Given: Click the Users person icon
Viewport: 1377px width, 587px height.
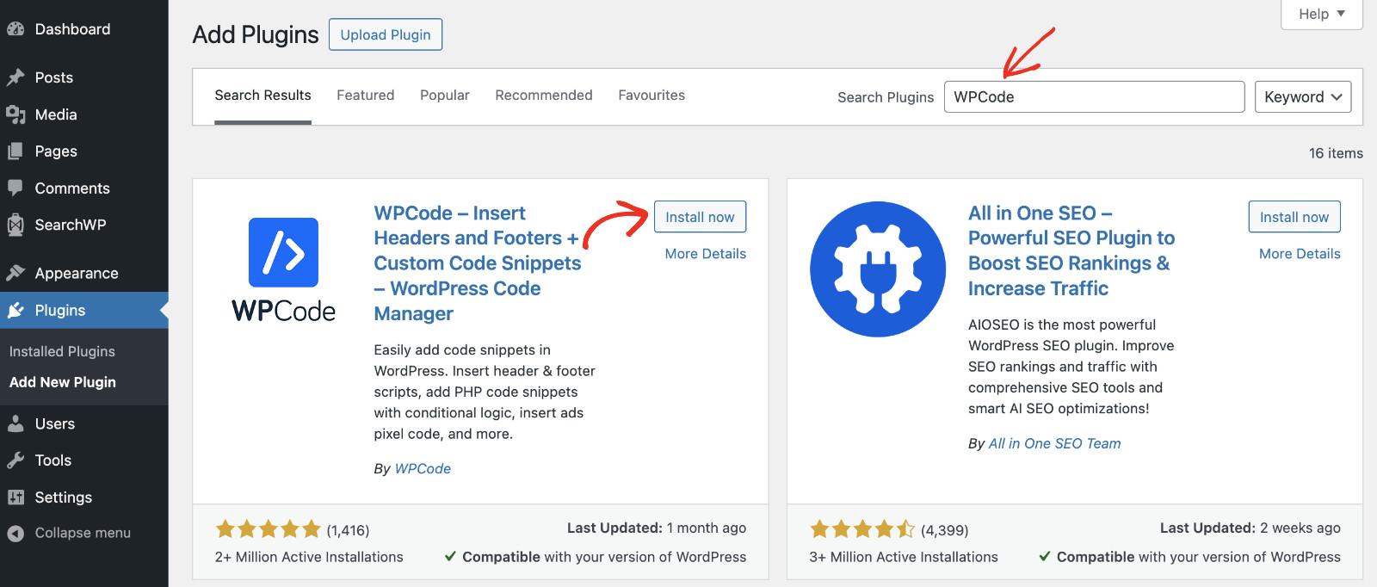Looking at the screenshot, I should [15, 423].
